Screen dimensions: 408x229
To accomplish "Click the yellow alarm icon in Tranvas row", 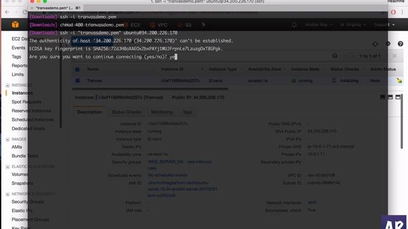I will (x=400, y=81).
